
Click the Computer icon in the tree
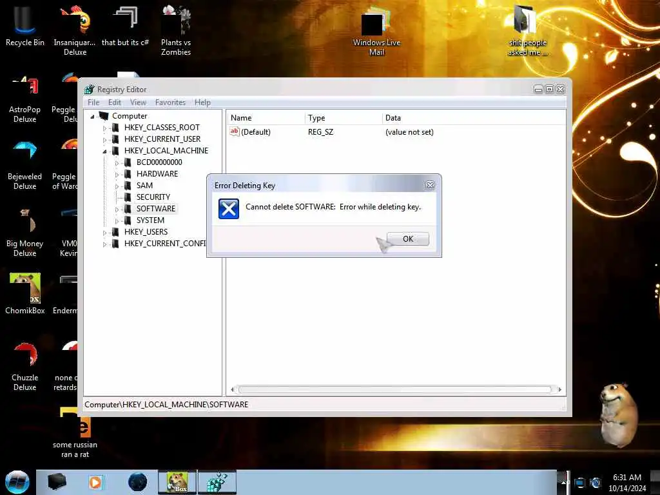click(x=104, y=116)
